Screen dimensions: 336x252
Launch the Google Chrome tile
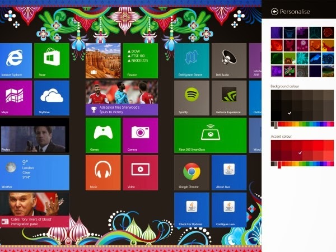(192, 172)
